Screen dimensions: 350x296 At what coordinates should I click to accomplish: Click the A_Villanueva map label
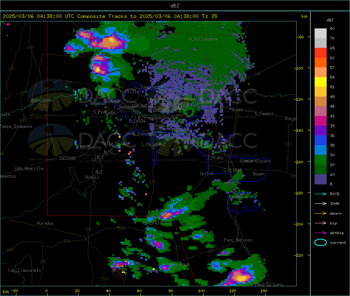(x=203, y=39)
